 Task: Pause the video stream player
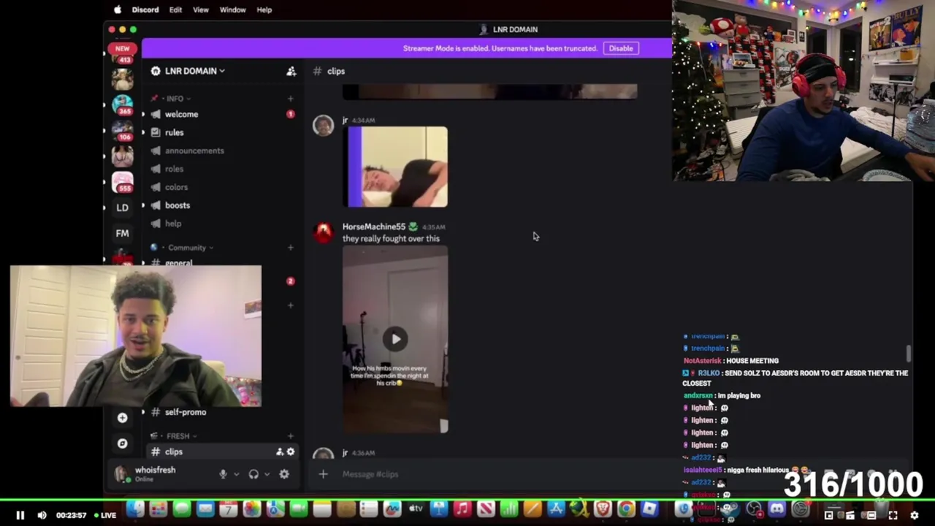[20, 515]
